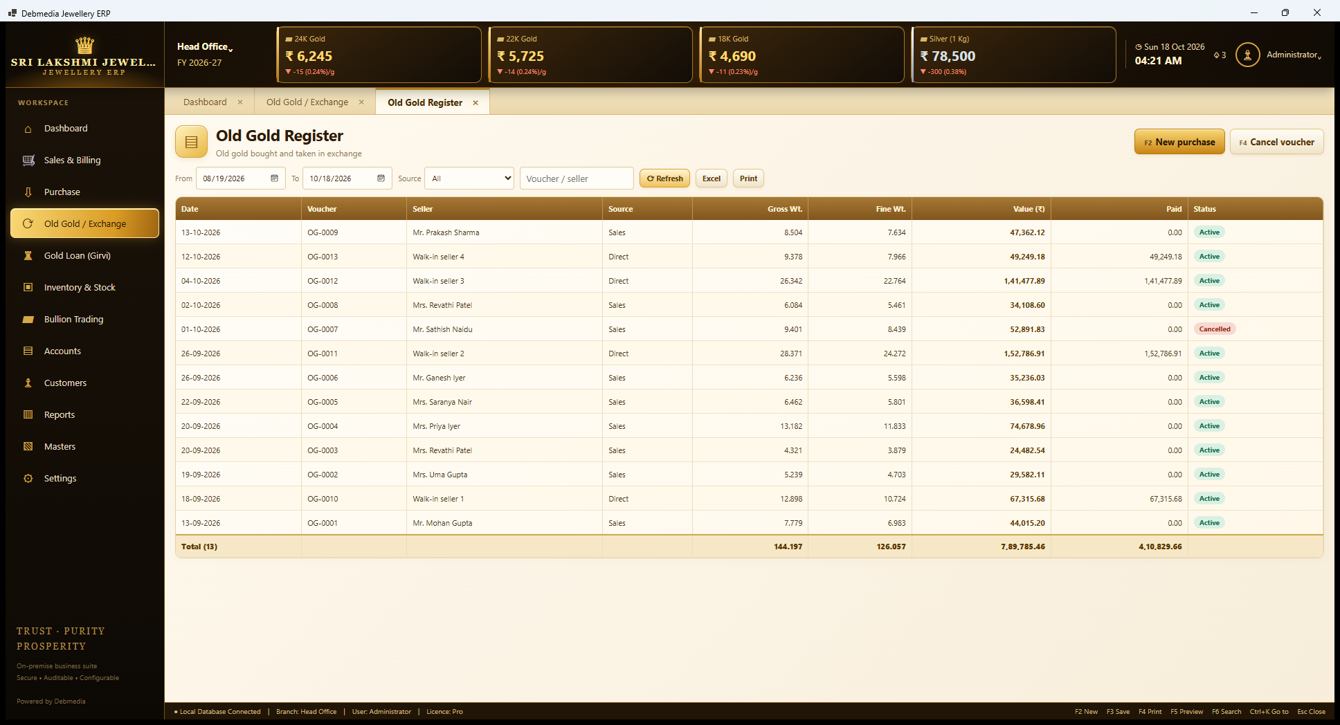1340x725 pixels.
Task: Open the To date calendar picker icon
Action: pos(381,178)
